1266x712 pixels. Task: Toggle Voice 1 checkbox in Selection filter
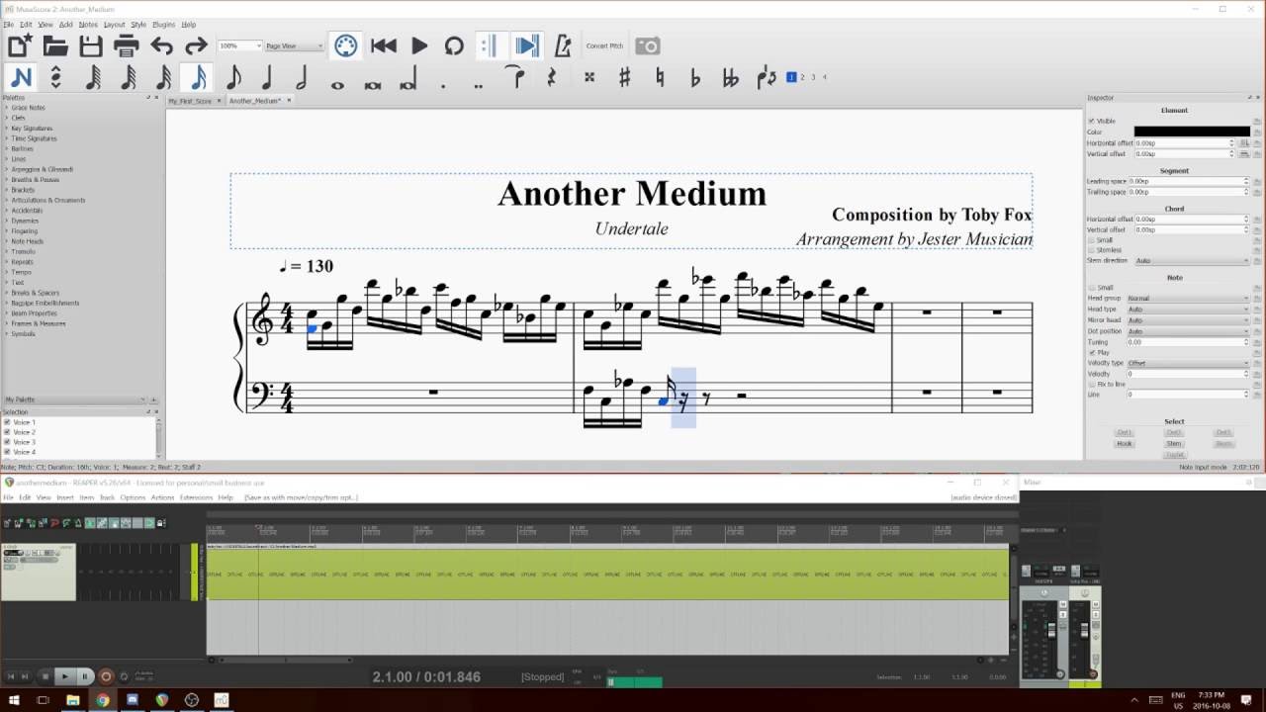pos(8,422)
